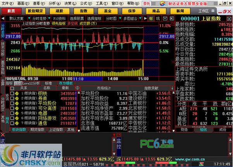This screenshot has width=233, height=167.
Task: Check the checkbox for the 通信 row
Action: click(12, 123)
